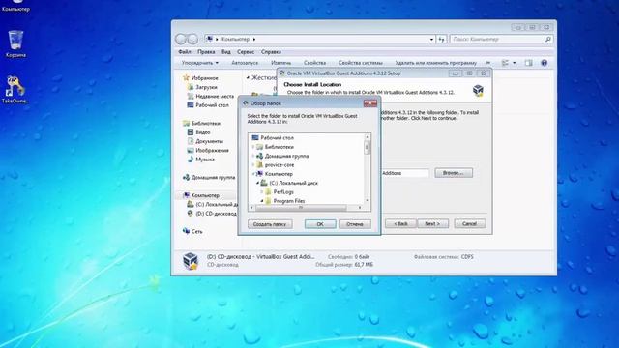Expand Библиотеки node in browse dialog tree
This screenshot has width=619, height=348.
[253, 147]
